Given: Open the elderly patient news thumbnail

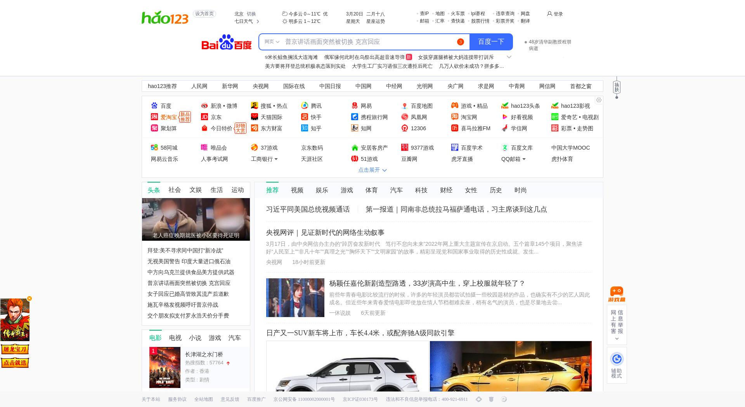Looking at the screenshot, I should pyautogui.click(x=196, y=219).
